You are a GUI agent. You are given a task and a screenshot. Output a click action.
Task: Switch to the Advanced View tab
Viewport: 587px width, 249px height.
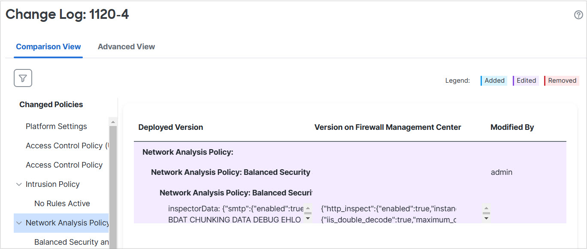[126, 47]
